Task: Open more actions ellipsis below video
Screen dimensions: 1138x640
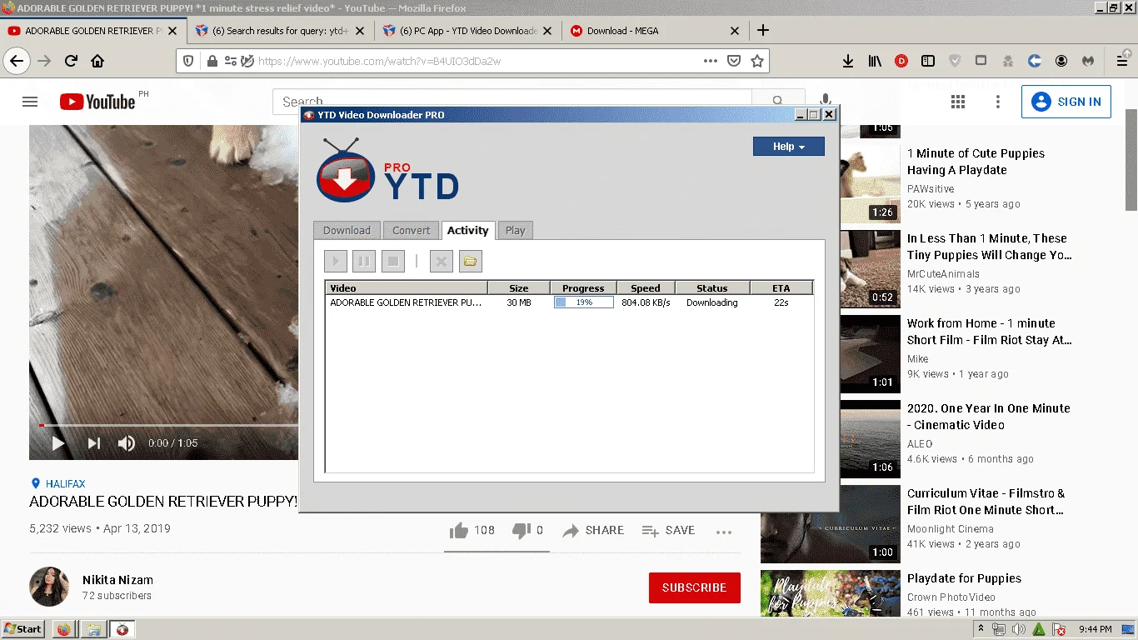Action: 724,532
